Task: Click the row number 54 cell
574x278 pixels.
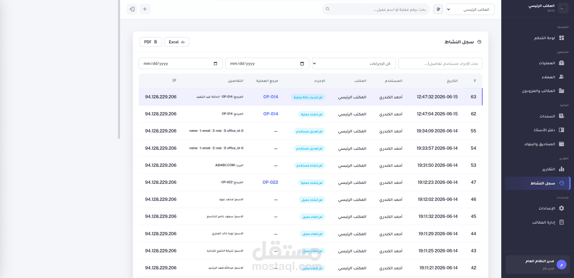Action: point(473,148)
